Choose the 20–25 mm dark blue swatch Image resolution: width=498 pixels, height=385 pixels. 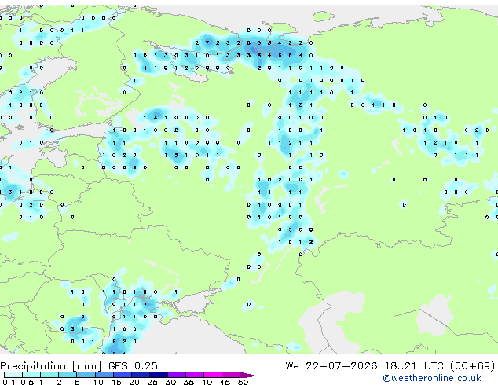[140, 375]
